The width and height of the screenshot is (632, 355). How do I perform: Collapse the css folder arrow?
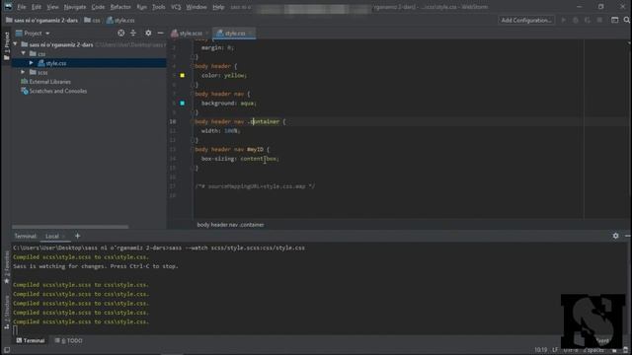point(23,53)
